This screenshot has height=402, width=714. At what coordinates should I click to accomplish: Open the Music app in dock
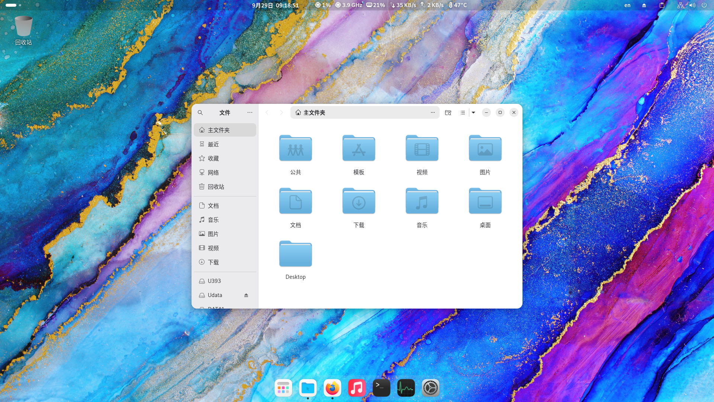tap(357, 388)
